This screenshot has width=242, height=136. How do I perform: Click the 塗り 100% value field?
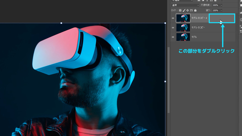(216, 11)
